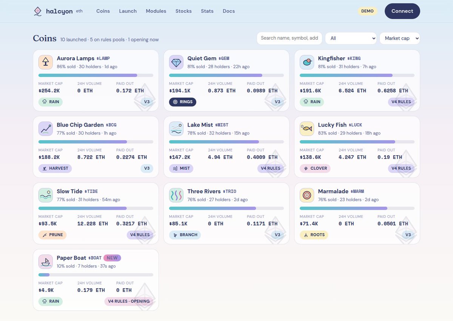Click the 0.4009 ETH paid out value
Screen dimensions: 453x321
click(x=262, y=157)
